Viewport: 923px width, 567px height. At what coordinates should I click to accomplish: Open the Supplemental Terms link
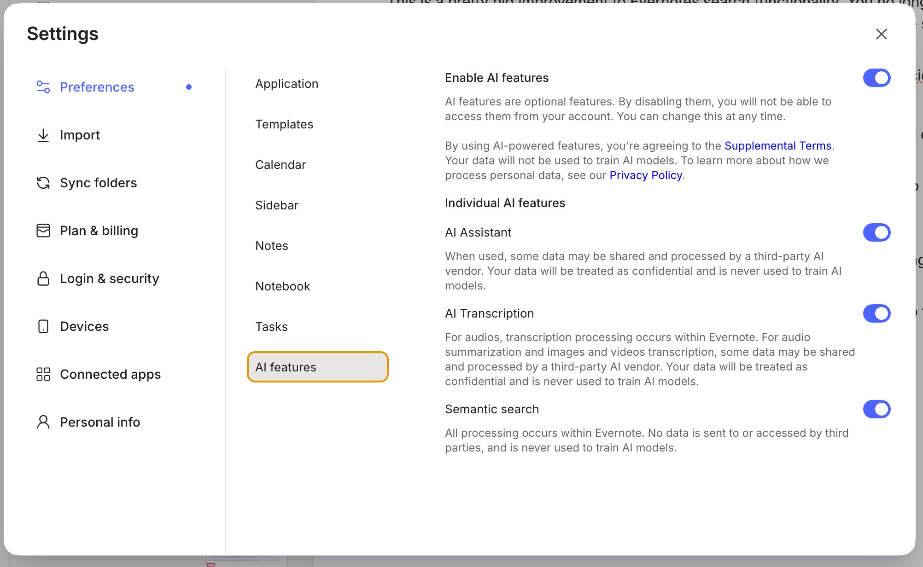pos(777,146)
